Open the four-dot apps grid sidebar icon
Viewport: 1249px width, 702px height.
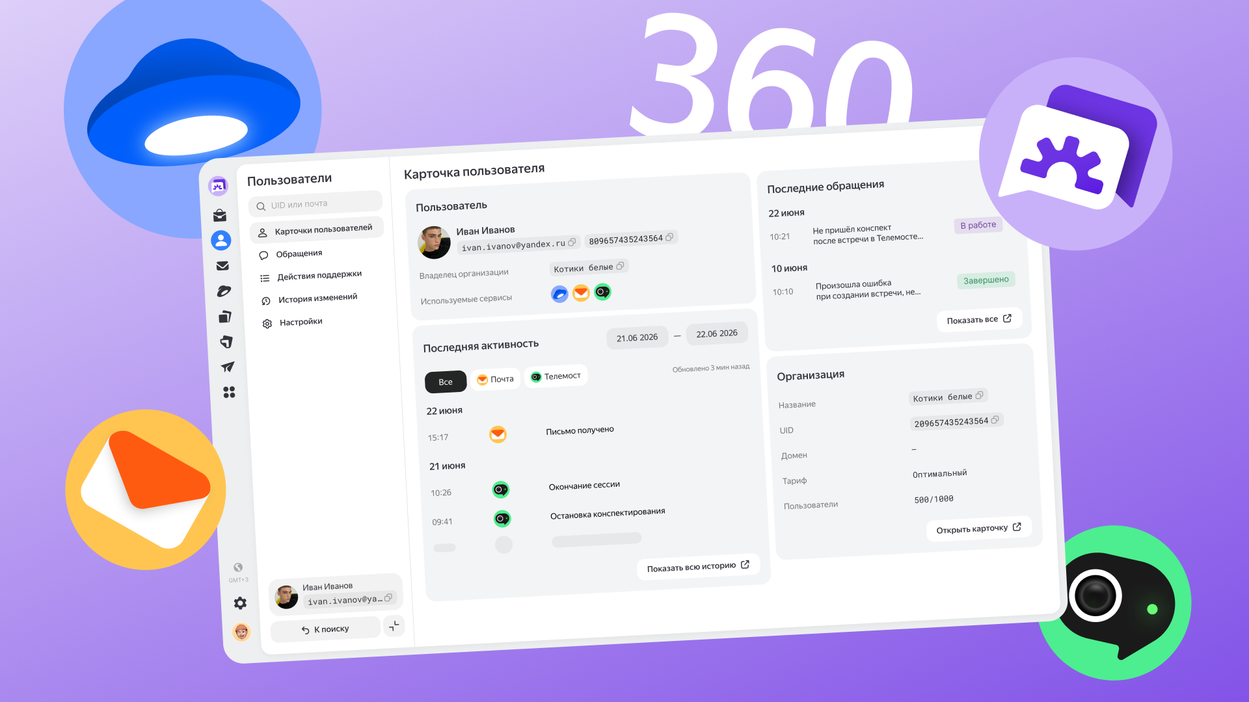[x=229, y=392]
